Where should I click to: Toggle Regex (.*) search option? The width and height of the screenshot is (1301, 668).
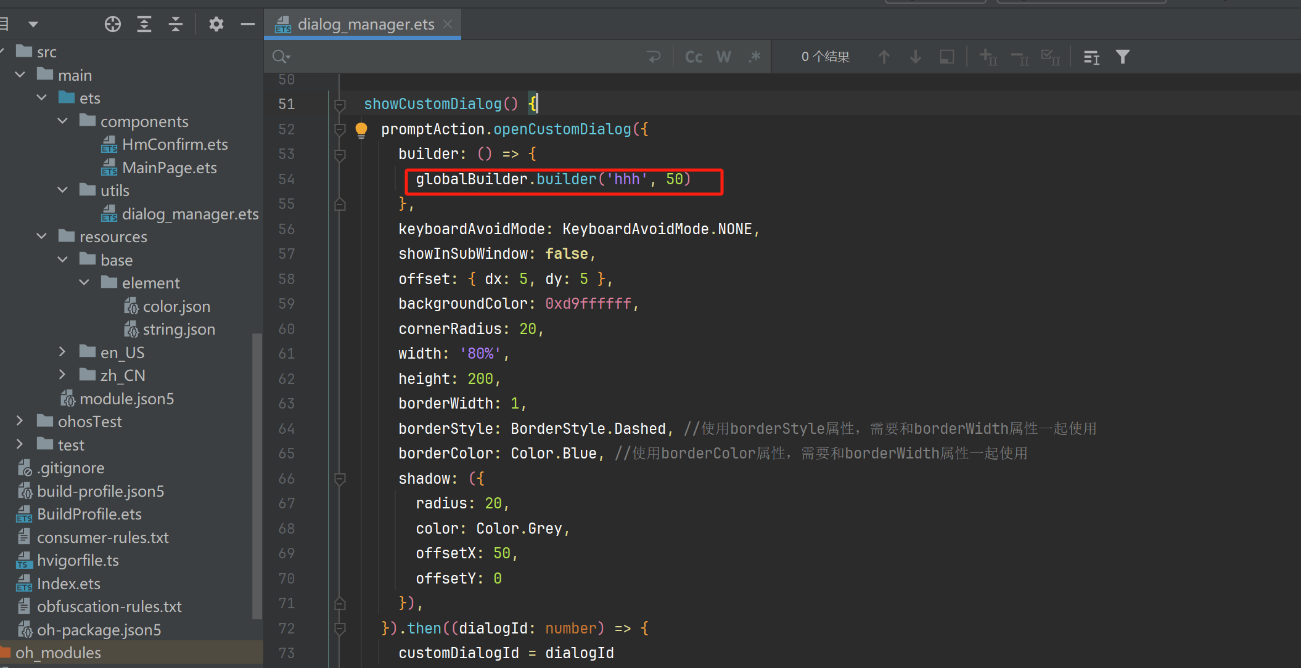click(754, 57)
